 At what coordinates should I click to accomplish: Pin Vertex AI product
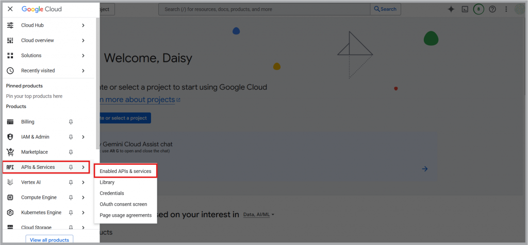[71, 182]
